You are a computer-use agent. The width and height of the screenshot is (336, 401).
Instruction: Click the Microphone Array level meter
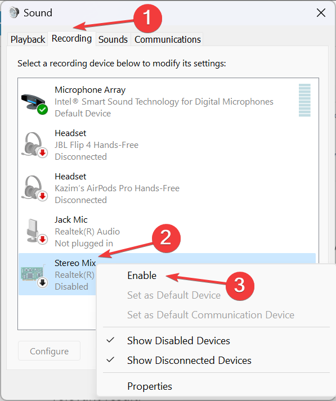coord(304,100)
